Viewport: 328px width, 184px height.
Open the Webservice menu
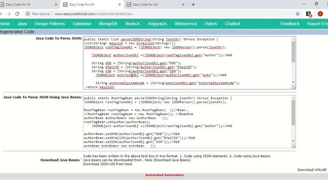(x=186, y=24)
